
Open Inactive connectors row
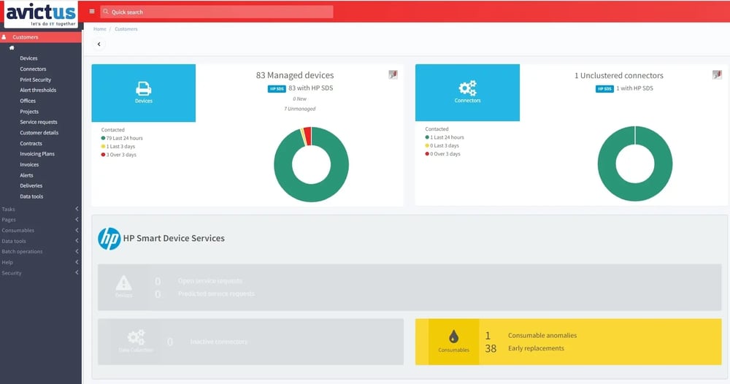click(219, 342)
